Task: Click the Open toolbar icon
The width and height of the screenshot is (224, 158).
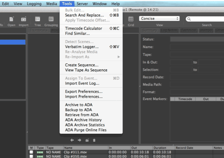Action: (x=11, y=19)
